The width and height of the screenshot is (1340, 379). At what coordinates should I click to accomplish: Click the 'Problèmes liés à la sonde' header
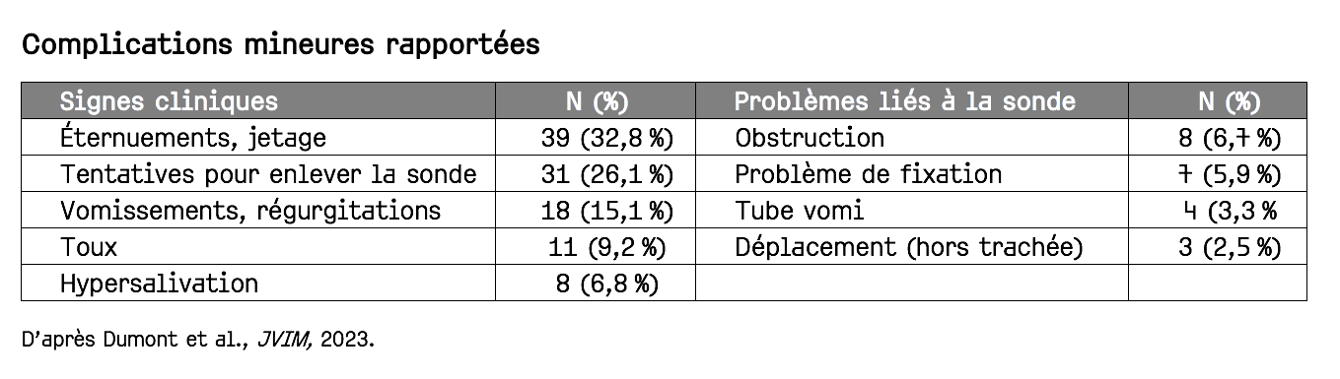click(x=905, y=101)
